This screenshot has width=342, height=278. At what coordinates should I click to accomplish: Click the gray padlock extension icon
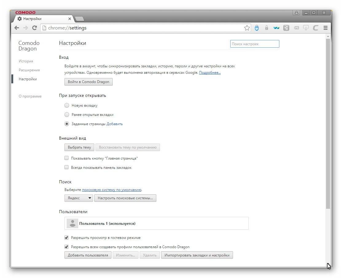click(x=266, y=28)
